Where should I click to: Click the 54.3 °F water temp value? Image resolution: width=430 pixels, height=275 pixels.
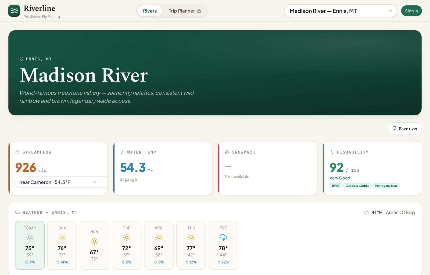136,168
